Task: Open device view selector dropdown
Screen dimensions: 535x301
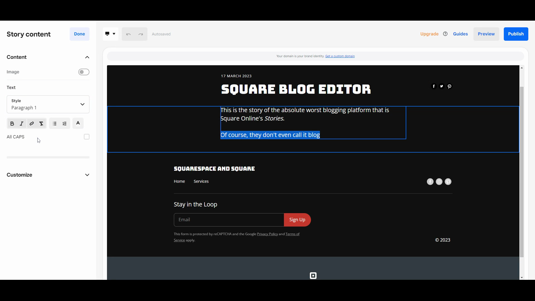Action: coord(110,34)
